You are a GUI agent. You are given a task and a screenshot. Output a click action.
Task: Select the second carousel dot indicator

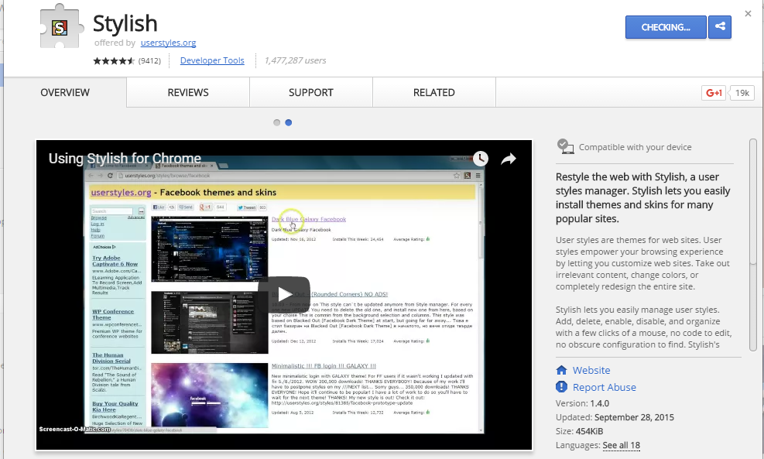pos(289,122)
